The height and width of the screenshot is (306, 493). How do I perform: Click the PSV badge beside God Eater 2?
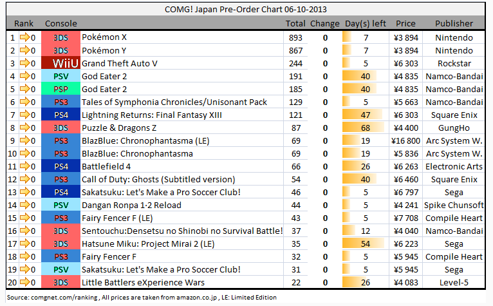60,76
